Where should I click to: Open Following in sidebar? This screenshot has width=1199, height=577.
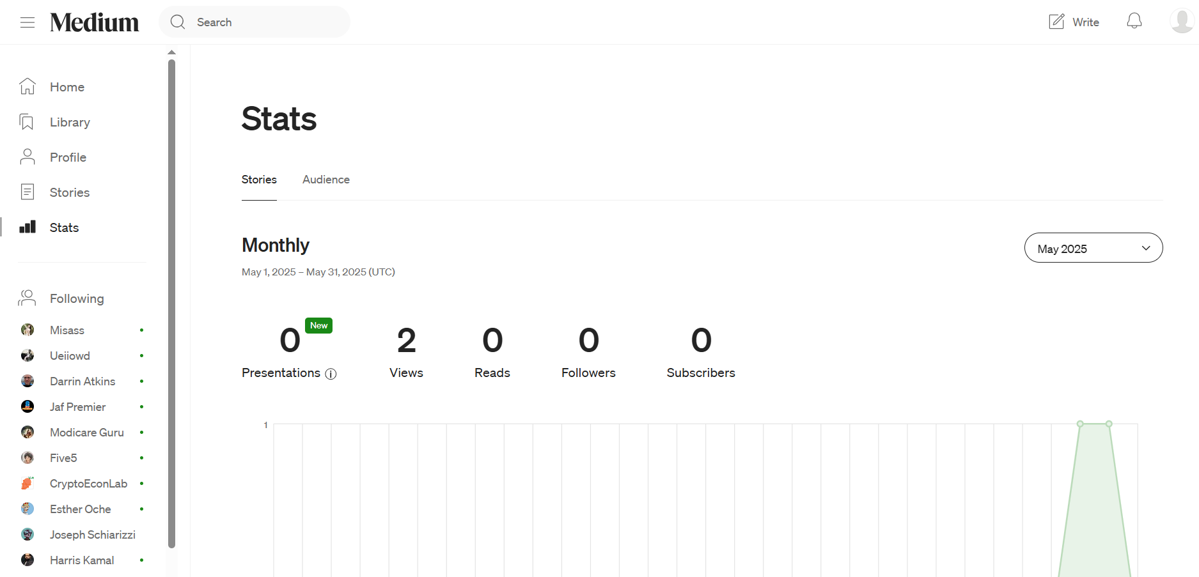pyautogui.click(x=77, y=298)
